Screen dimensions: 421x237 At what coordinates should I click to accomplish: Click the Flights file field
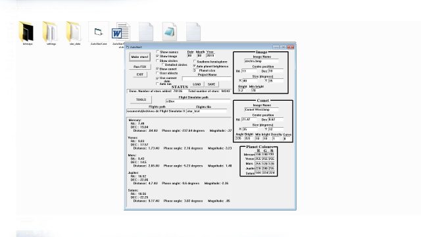pos(206,111)
